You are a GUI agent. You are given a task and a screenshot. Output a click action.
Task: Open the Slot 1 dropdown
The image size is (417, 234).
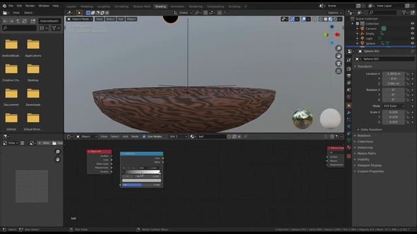click(178, 136)
